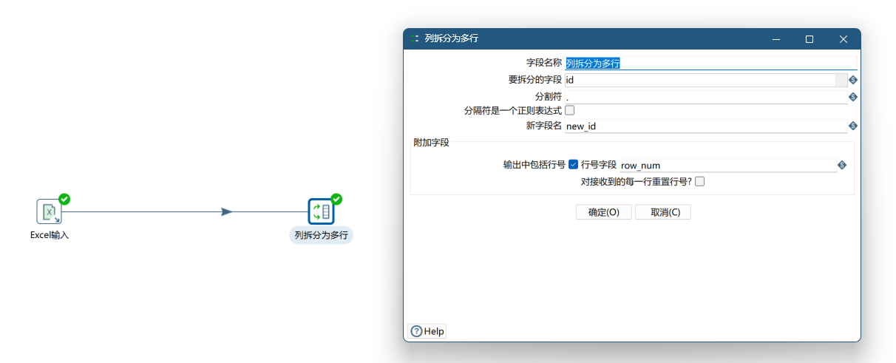
Task: Click 确定(O) to confirm settings
Action: coord(604,212)
